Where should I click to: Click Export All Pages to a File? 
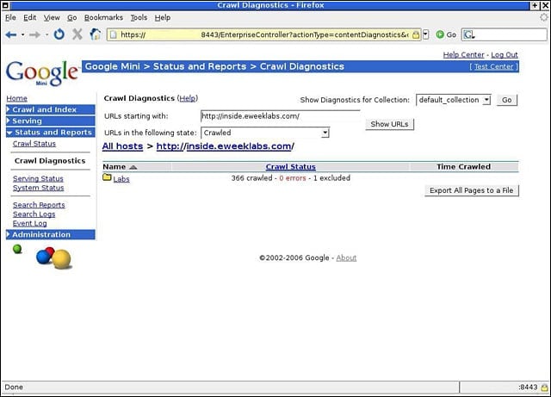[471, 190]
